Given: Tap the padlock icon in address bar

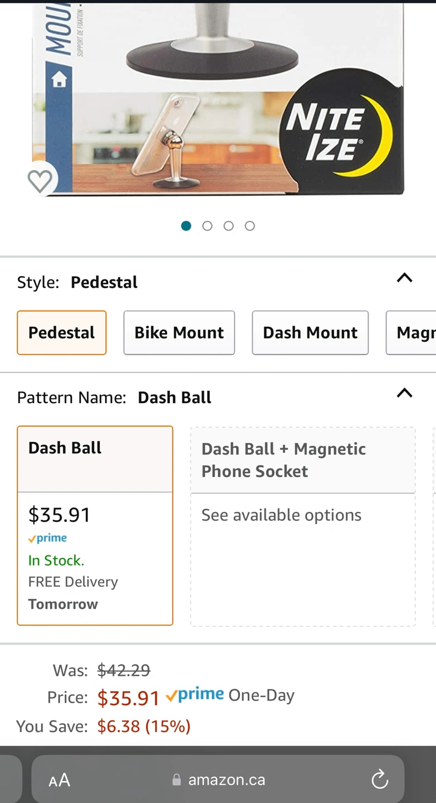Looking at the screenshot, I should pos(177,780).
